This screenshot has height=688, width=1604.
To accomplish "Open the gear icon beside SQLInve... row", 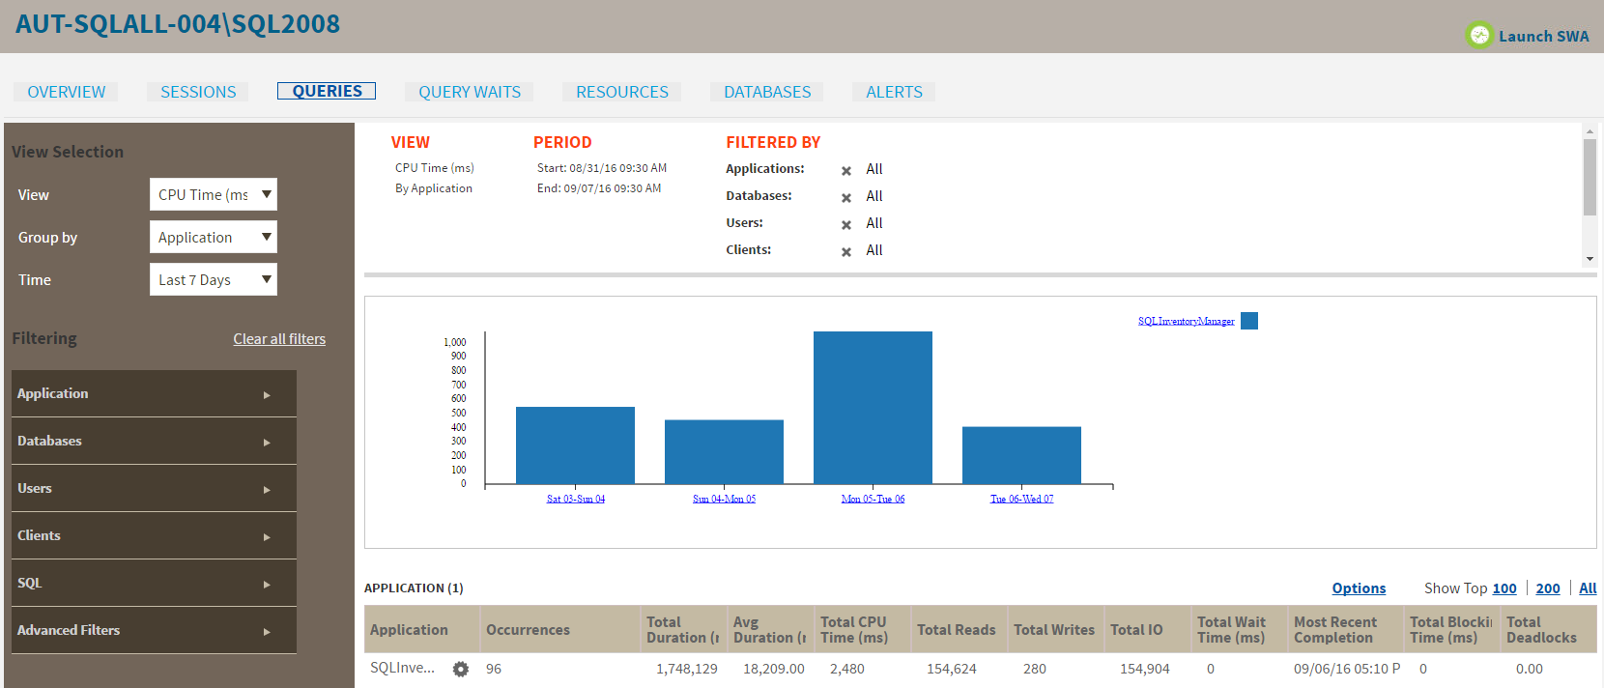I will (461, 669).
